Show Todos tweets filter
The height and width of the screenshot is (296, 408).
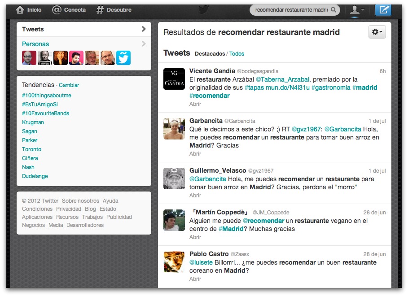[x=237, y=54]
